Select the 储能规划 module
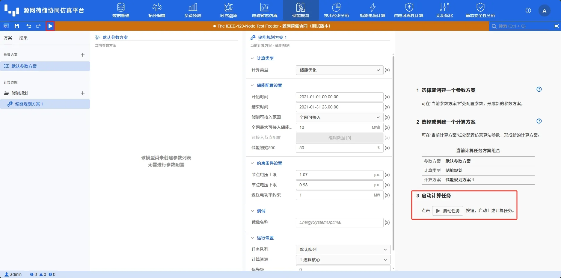 [x=301, y=10]
